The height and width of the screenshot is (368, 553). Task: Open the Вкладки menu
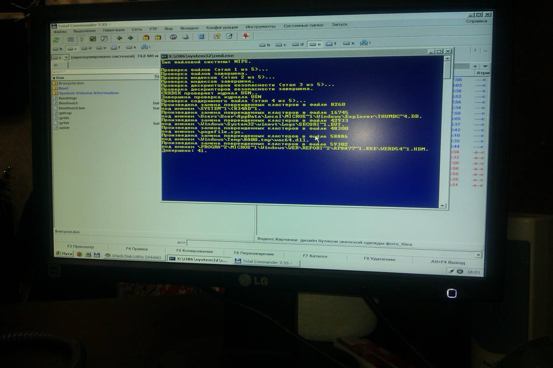pyautogui.click(x=189, y=28)
